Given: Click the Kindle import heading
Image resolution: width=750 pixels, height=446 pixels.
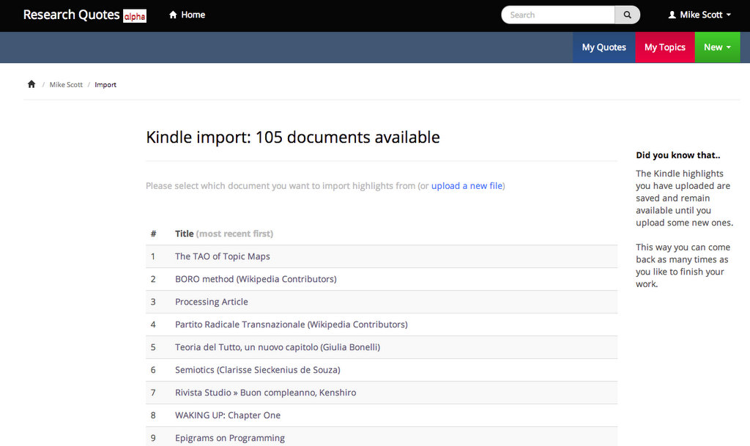Looking at the screenshot, I should coord(293,137).
